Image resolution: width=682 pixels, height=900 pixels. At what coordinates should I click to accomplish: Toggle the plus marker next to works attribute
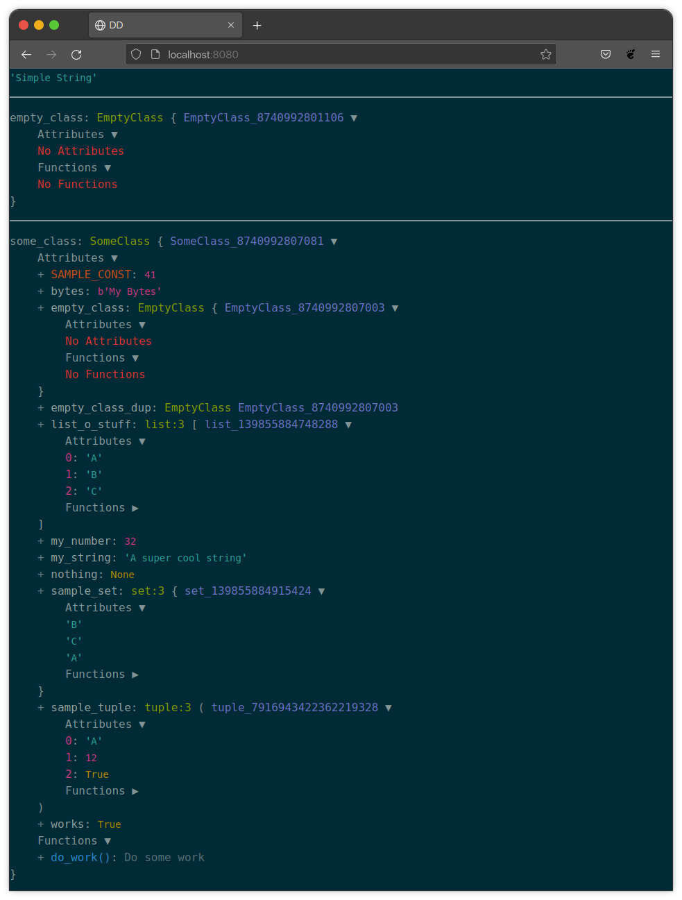(x=40, y=824)
